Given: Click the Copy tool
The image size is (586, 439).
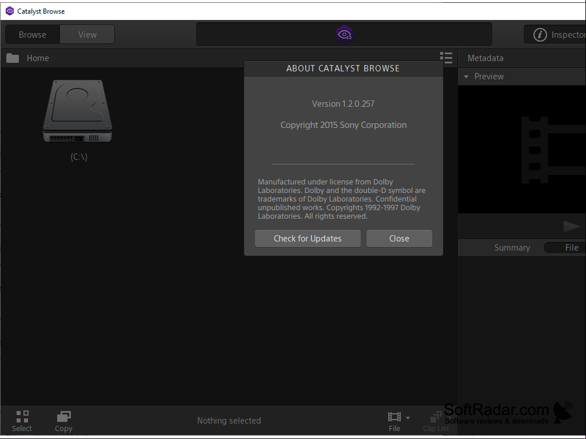Looking at the screenshot, I should click(x=63, y=421).
